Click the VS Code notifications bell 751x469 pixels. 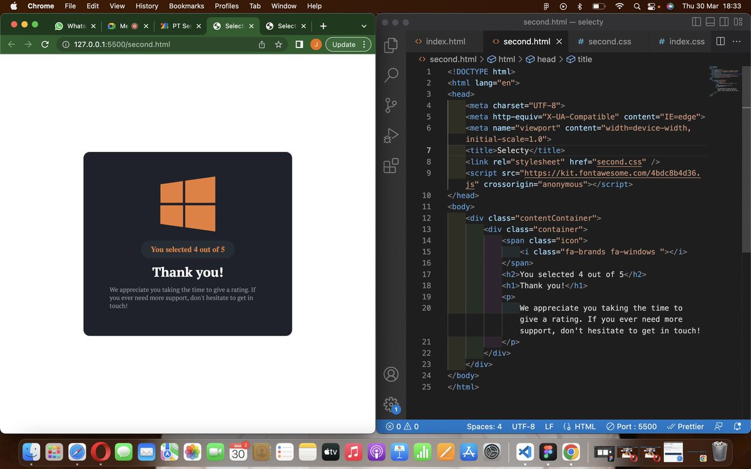click(737, 426)
